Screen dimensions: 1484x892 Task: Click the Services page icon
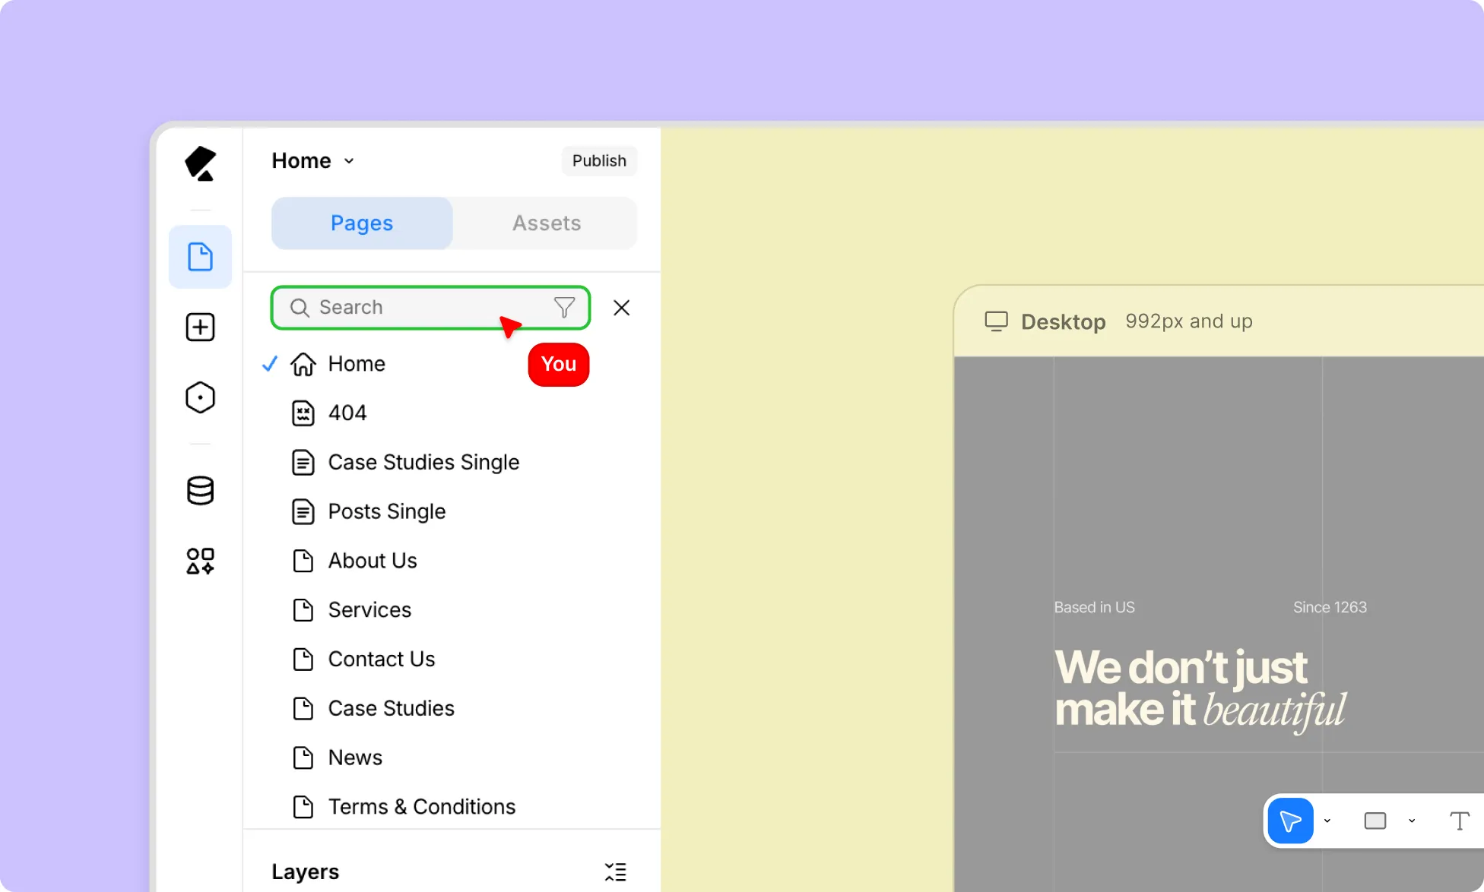pyautogui.click(x=303, y=610)
